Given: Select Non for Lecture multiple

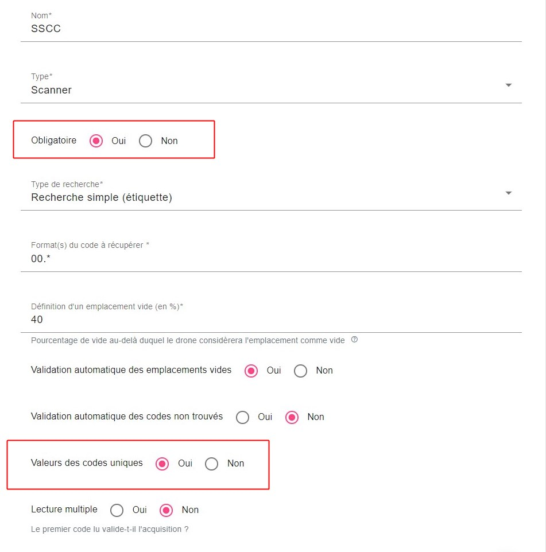Looking at the screenshot, I should click(166, 510).
